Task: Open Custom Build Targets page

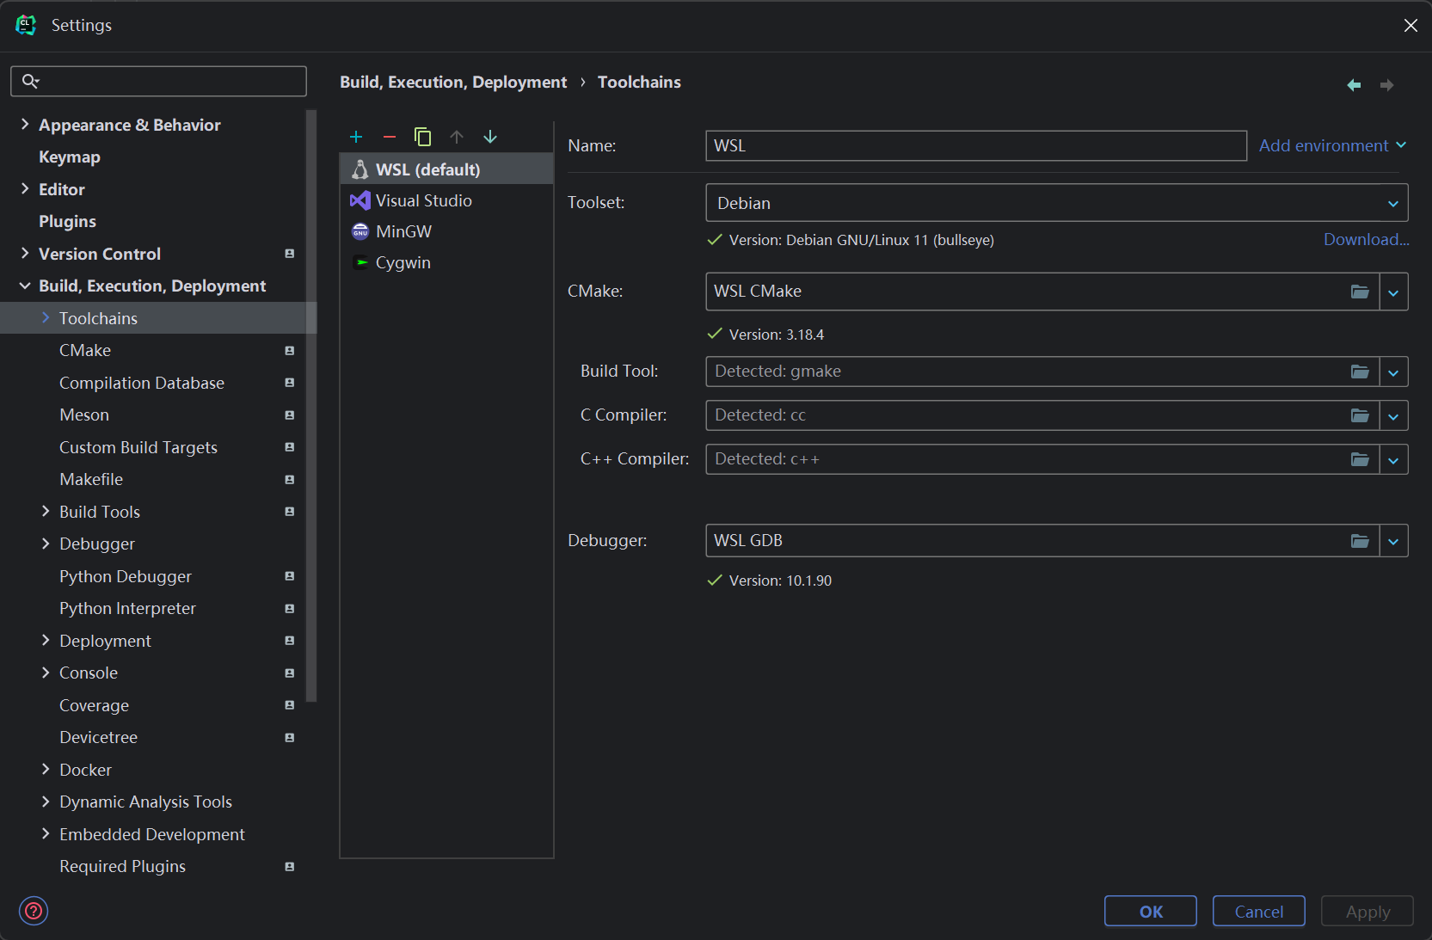Action: coord(138,447)
